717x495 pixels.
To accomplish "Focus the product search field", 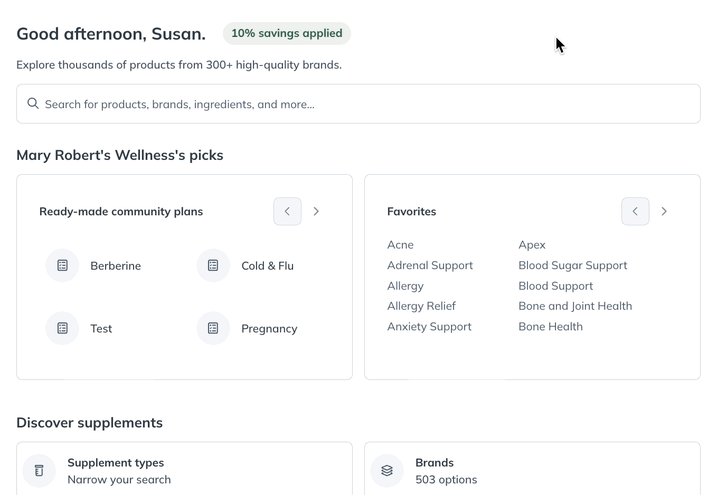I will click(358, 104).
